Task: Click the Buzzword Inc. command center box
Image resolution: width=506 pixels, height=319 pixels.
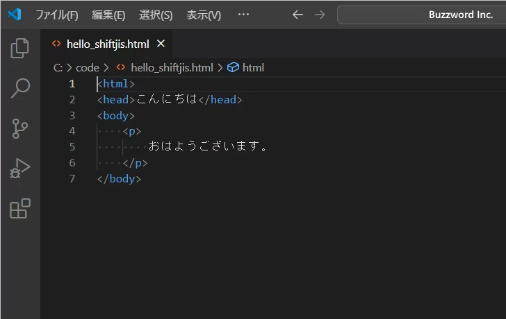Action: (421, 15)
